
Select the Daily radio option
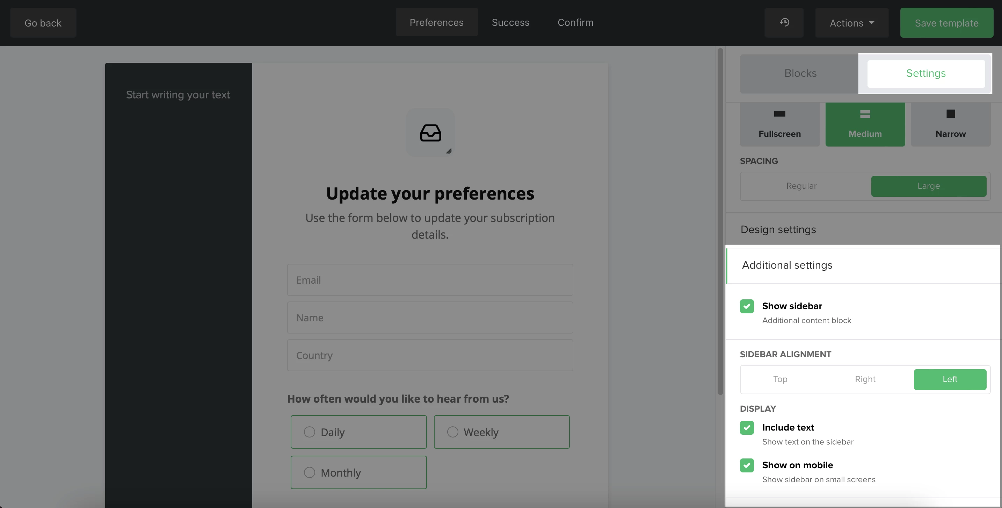point(309,432)
